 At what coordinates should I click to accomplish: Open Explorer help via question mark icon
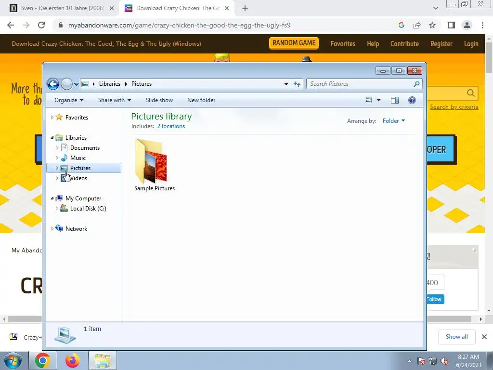coord(412,100)
